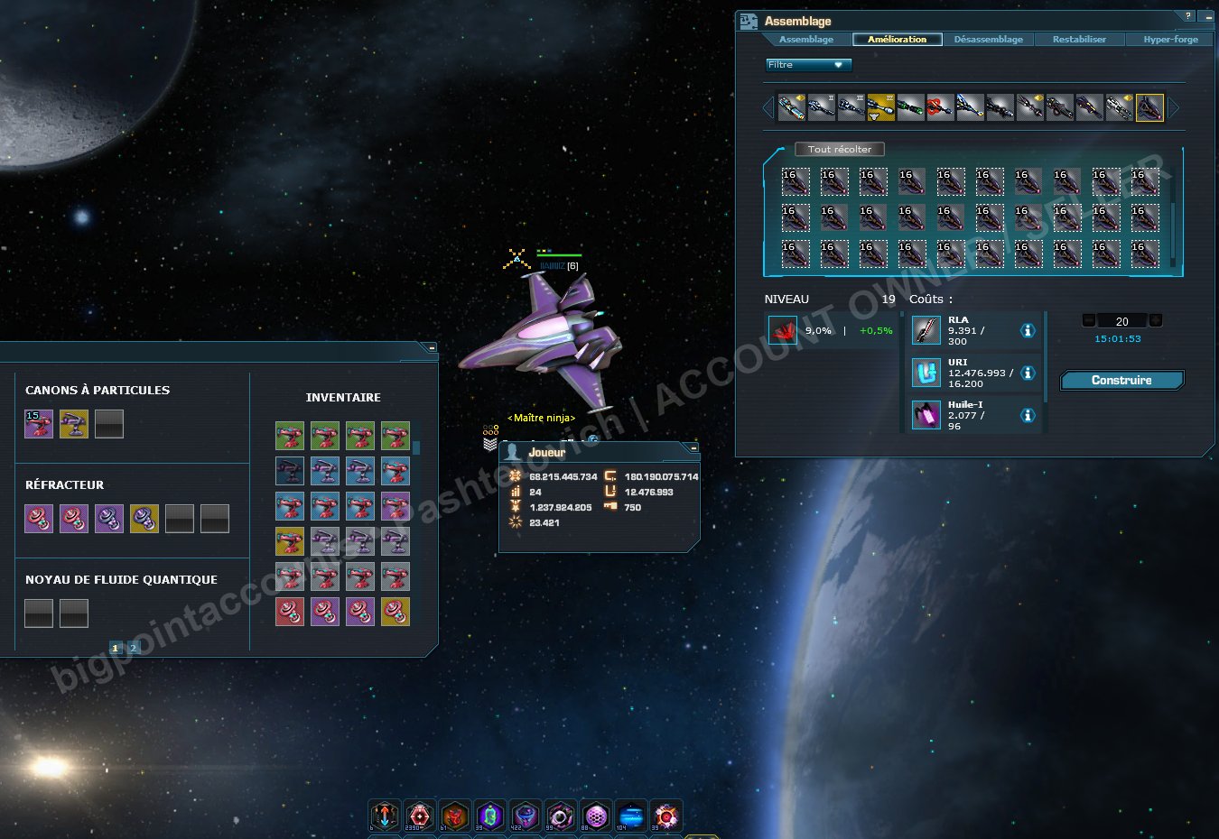Select the laser marked II in carousel
The height and width of the screenshot is (839, 1219).
point(822,107)
